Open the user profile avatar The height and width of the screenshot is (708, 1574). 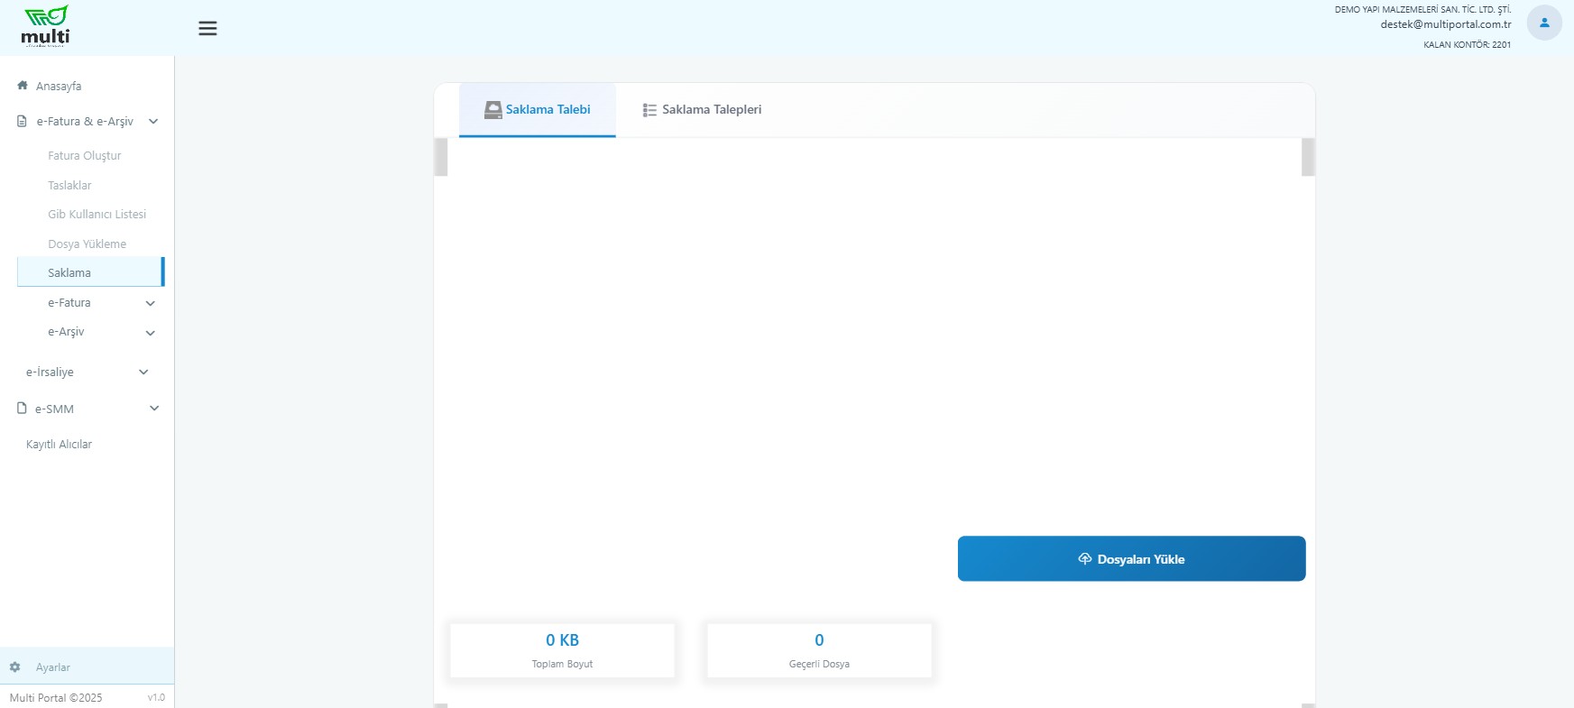point(1544,23)
